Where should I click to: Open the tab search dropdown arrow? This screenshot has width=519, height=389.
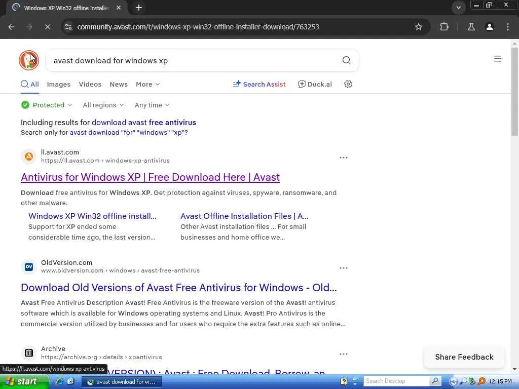458,8
